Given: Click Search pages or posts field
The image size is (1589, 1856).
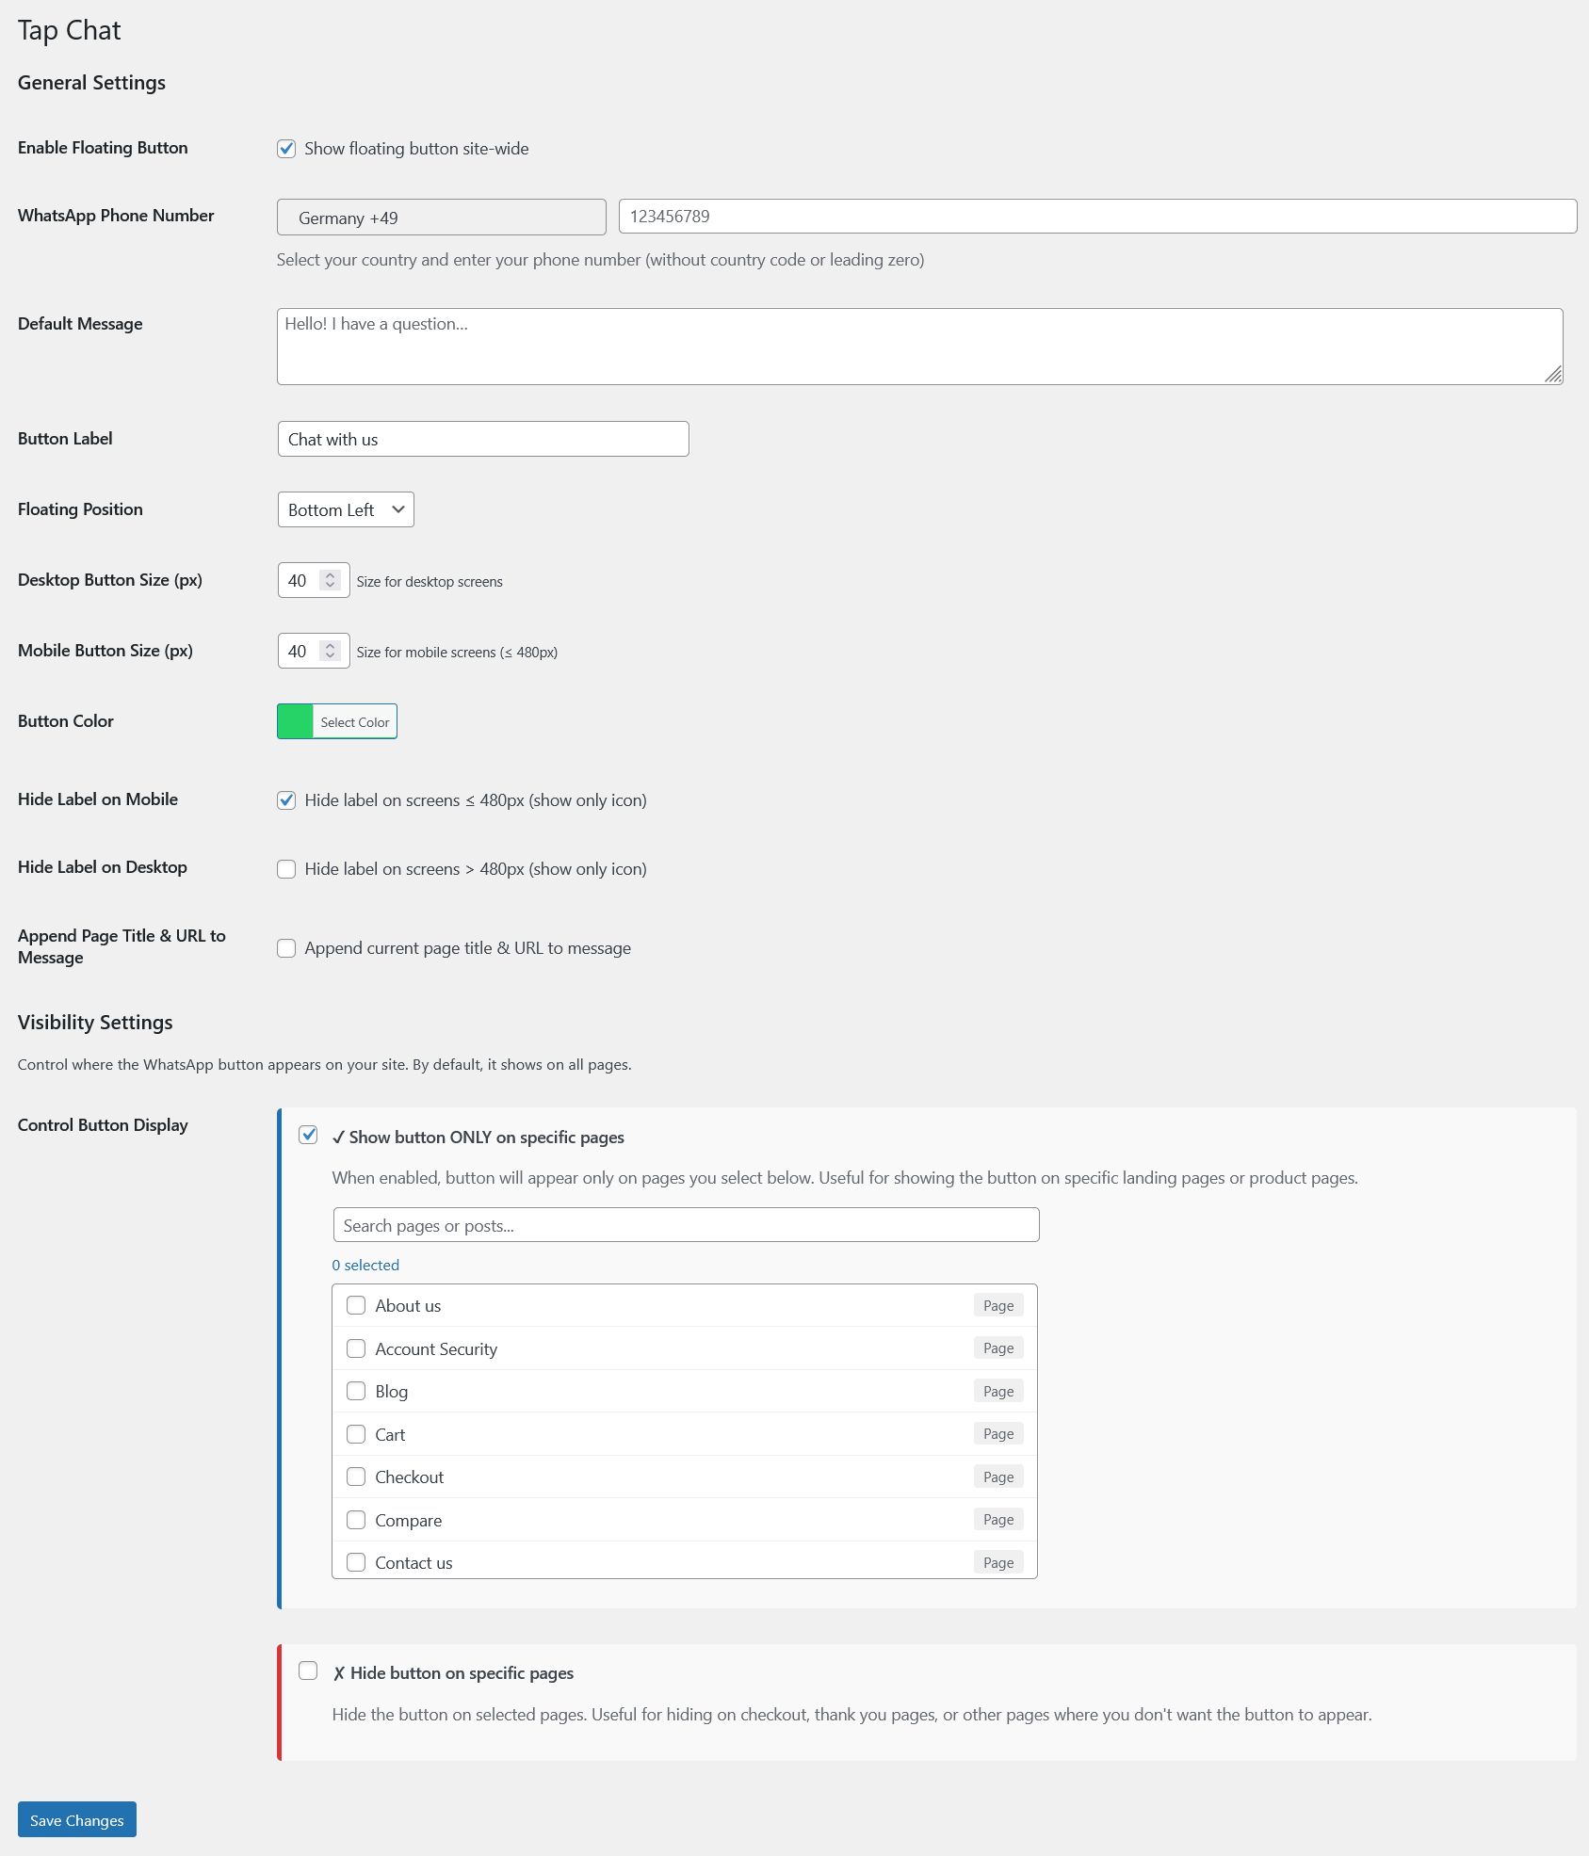Looking at the screenshot, I should pos(686,1225).
